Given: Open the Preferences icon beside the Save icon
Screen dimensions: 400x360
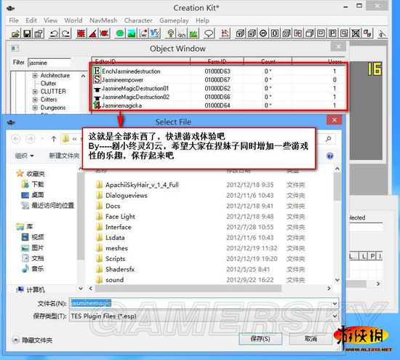Looking at the screenshot, I should click(39, 33).
